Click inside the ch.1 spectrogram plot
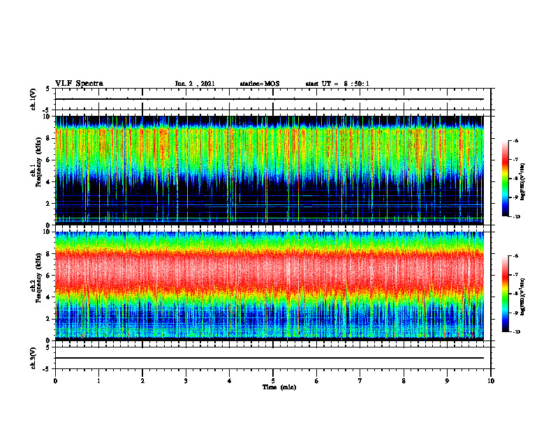553x427 pixels. click(x=270, y=170)
